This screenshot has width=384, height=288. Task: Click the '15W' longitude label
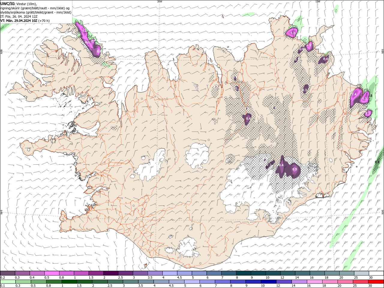[318, 1]
